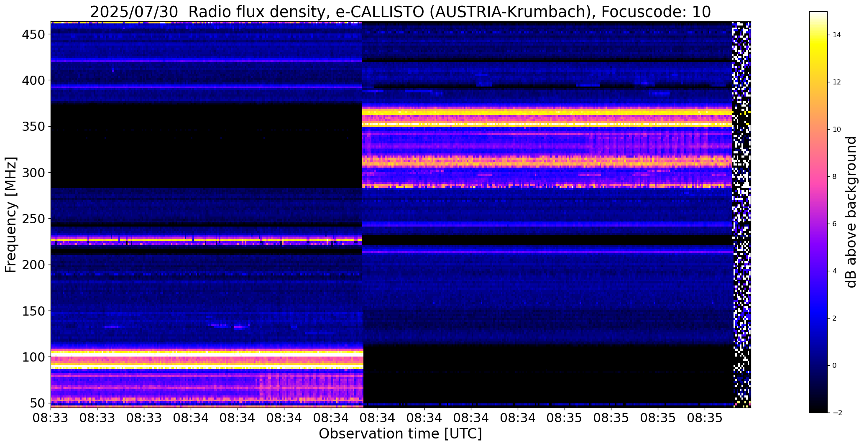Click the 4 dB colorbar tick label
Viewport: 864px width, 446px height.
coord(835,271)
